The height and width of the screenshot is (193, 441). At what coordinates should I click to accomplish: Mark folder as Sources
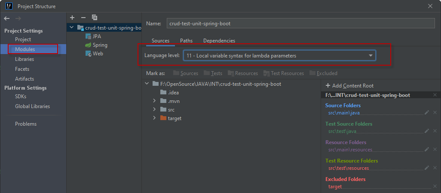point(186,73)
